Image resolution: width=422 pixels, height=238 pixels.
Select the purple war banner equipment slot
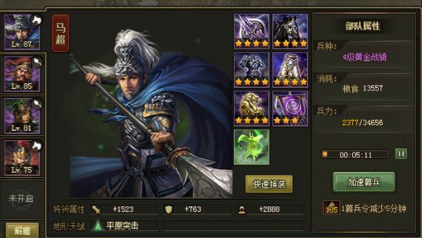point(290,108)
